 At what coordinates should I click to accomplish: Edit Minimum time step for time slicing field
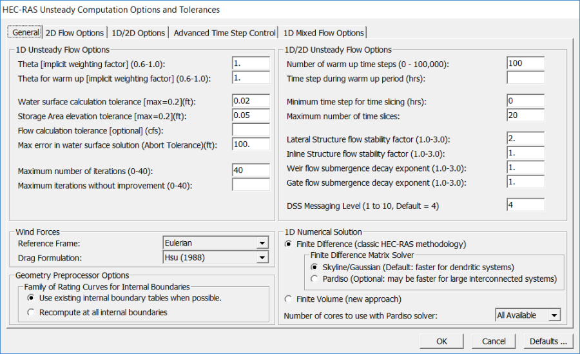click(x=525, y=101)
